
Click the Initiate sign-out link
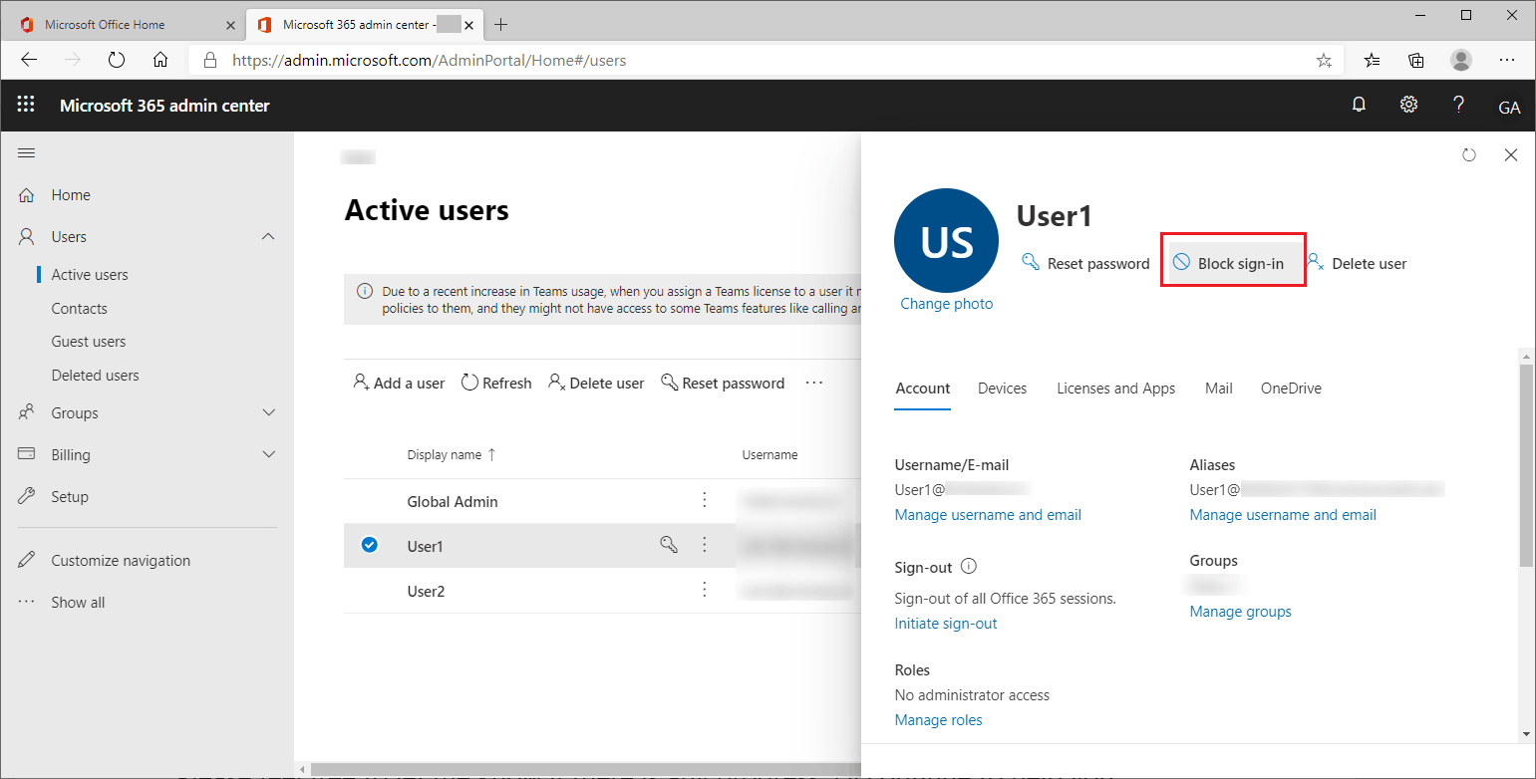point(945,623)
